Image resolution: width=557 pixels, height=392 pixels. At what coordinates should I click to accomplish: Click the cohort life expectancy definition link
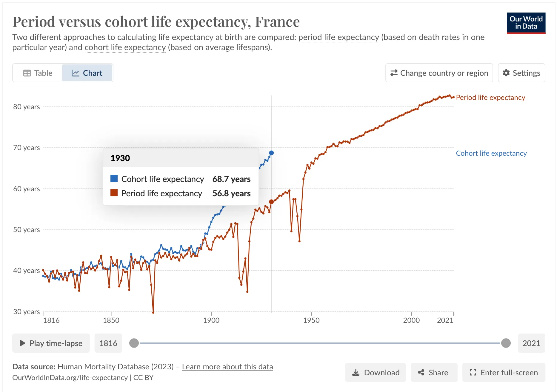(125, 47)
